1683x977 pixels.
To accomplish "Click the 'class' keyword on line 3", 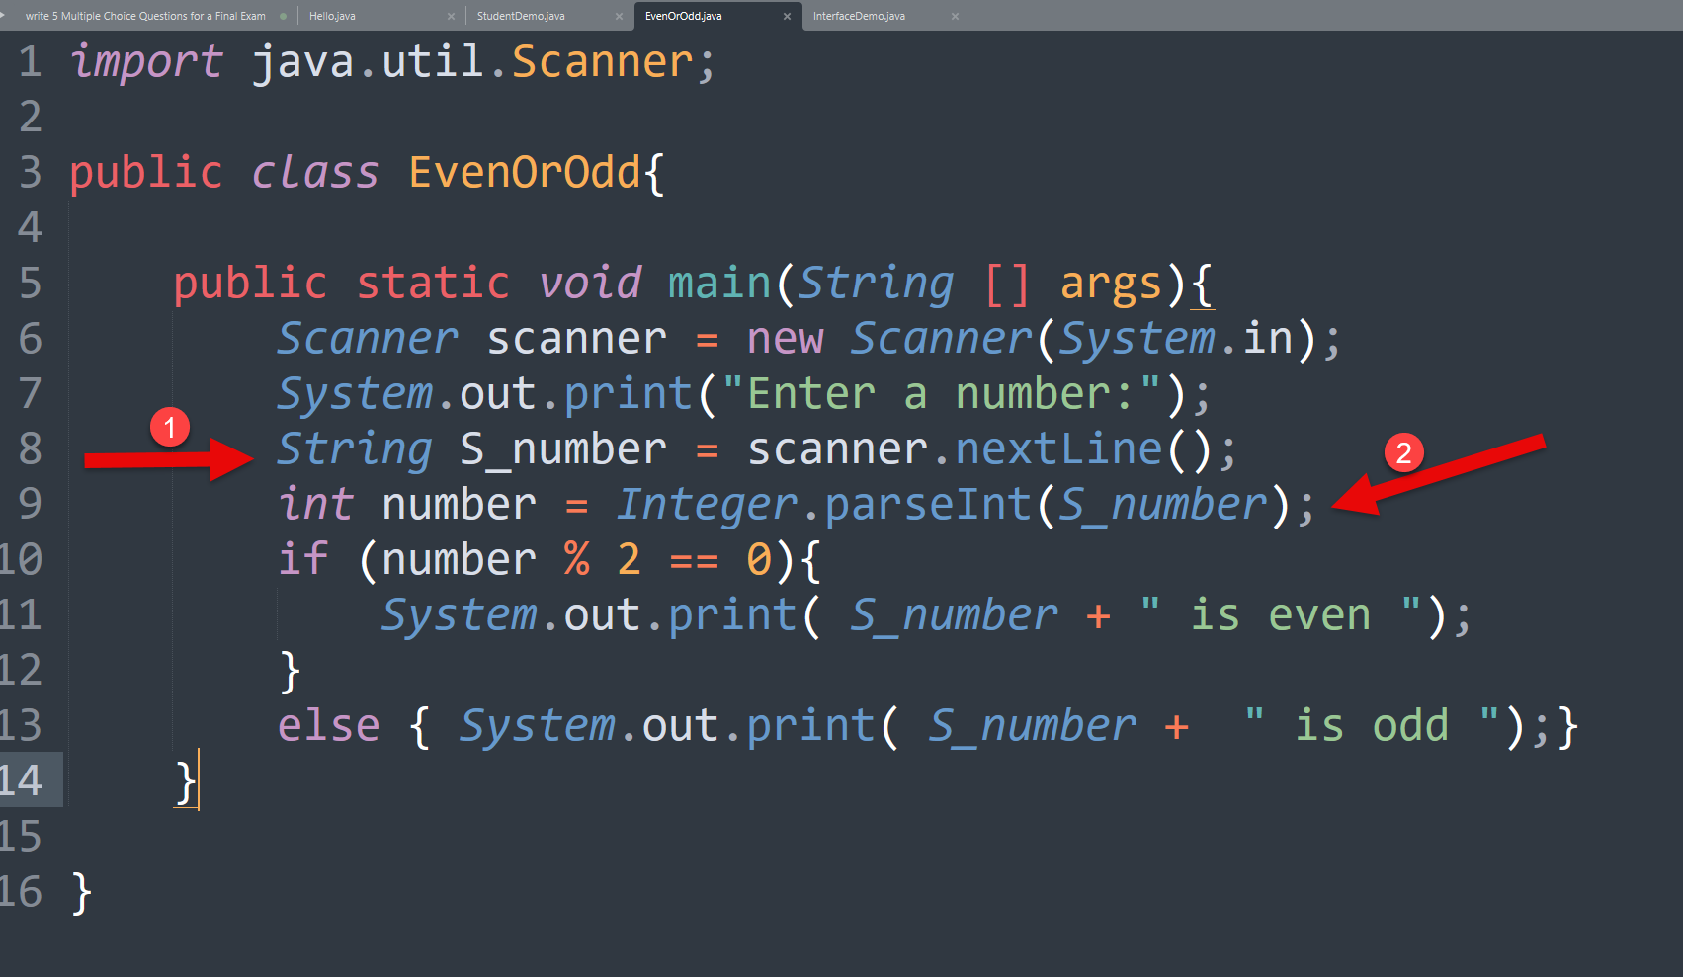I will pyautogui.click(x=315, y=172).
